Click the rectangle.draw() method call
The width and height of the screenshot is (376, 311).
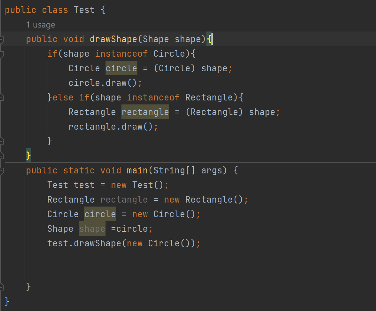(113, 126)
